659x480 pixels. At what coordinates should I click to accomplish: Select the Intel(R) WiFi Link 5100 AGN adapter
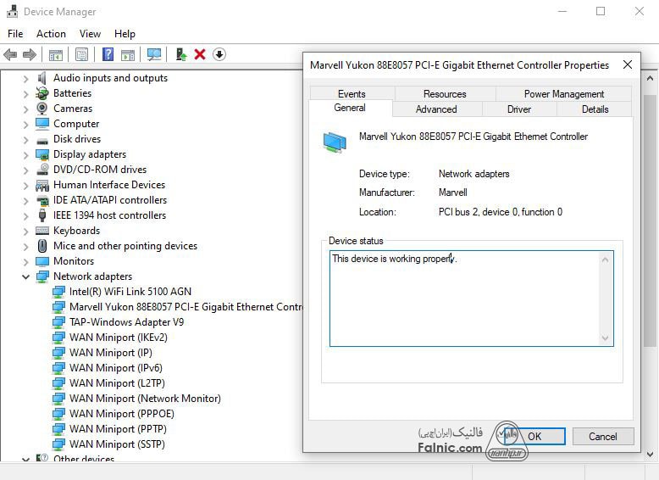(130, 292)
